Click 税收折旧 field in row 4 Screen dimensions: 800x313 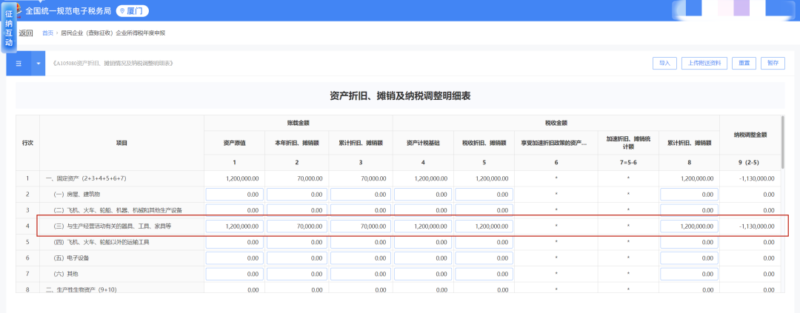point(483,226)
